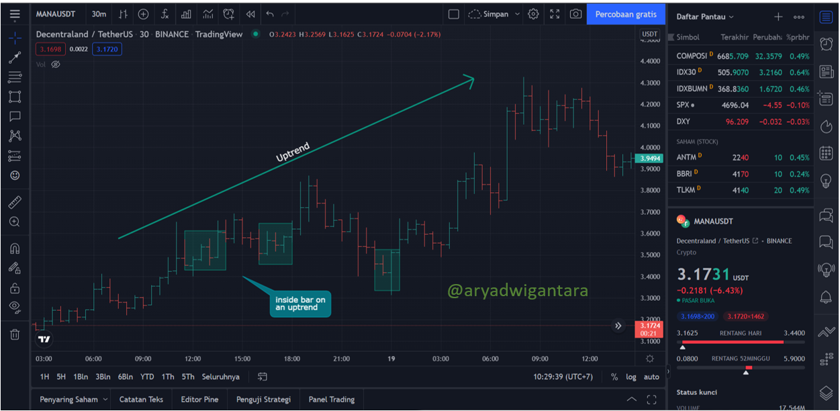
Task: Toggle volume indicator visibility eye
Action: tap(56, 64)
